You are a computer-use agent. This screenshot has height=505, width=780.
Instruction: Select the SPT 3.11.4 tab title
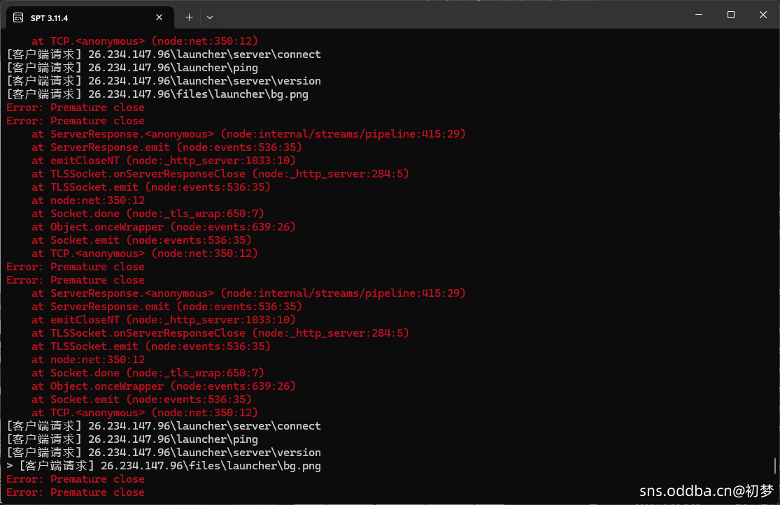pyautogui.click(x=55, y=17)
